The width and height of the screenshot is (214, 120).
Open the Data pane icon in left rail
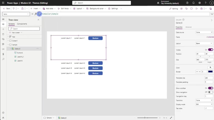(x=3, y=34)
